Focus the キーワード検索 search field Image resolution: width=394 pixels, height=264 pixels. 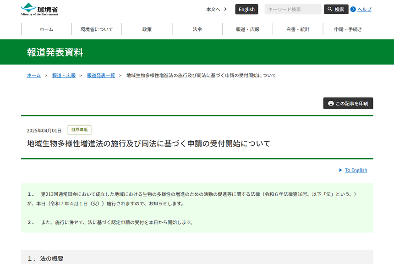[x=293, y=9]
